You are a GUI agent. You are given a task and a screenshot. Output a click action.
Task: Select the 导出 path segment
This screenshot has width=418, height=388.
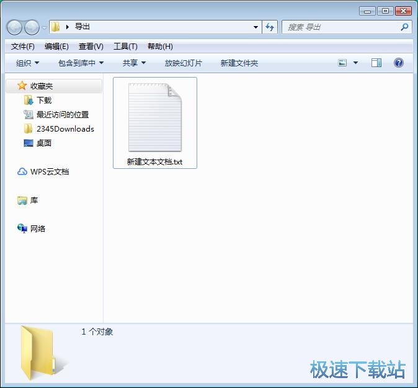tap(82, 27)
